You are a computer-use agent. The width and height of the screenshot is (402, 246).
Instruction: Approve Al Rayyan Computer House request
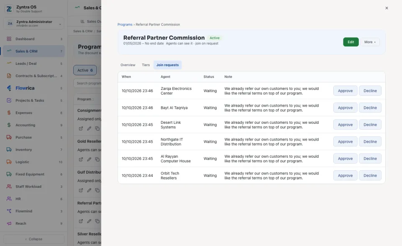click(345, 159)
